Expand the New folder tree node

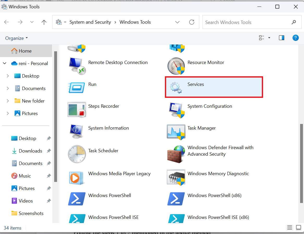tap(8, 101)
